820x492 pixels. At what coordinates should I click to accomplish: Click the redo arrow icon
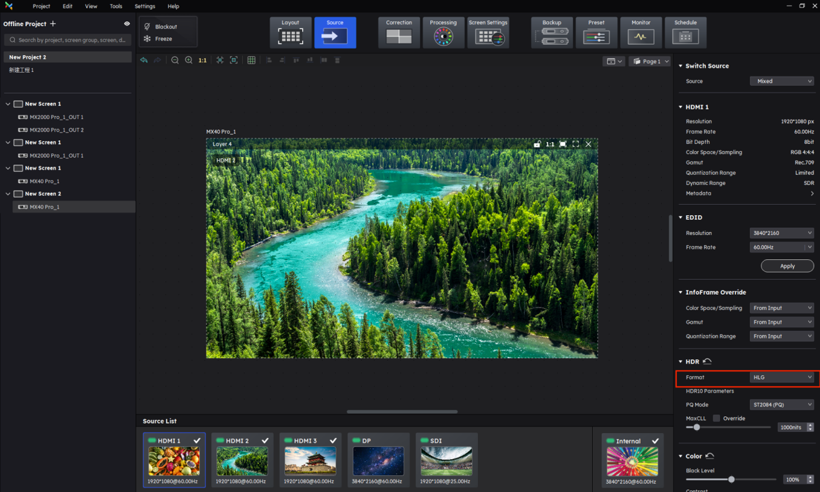coord(158,60)
